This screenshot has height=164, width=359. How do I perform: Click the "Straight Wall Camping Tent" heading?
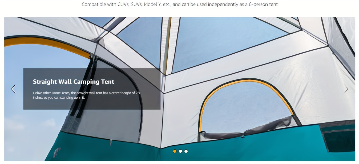[x=74, y=82]
